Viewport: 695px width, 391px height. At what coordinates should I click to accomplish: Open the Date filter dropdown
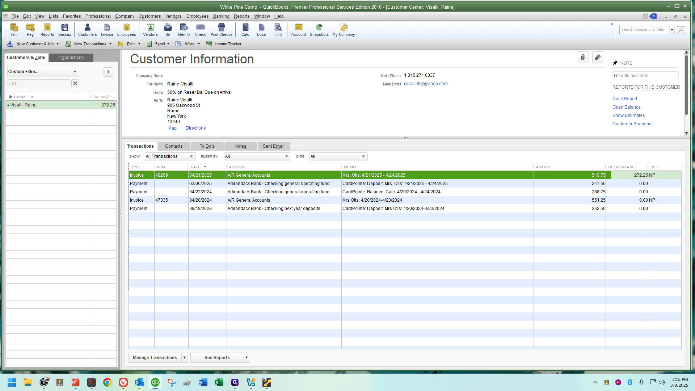338,156
